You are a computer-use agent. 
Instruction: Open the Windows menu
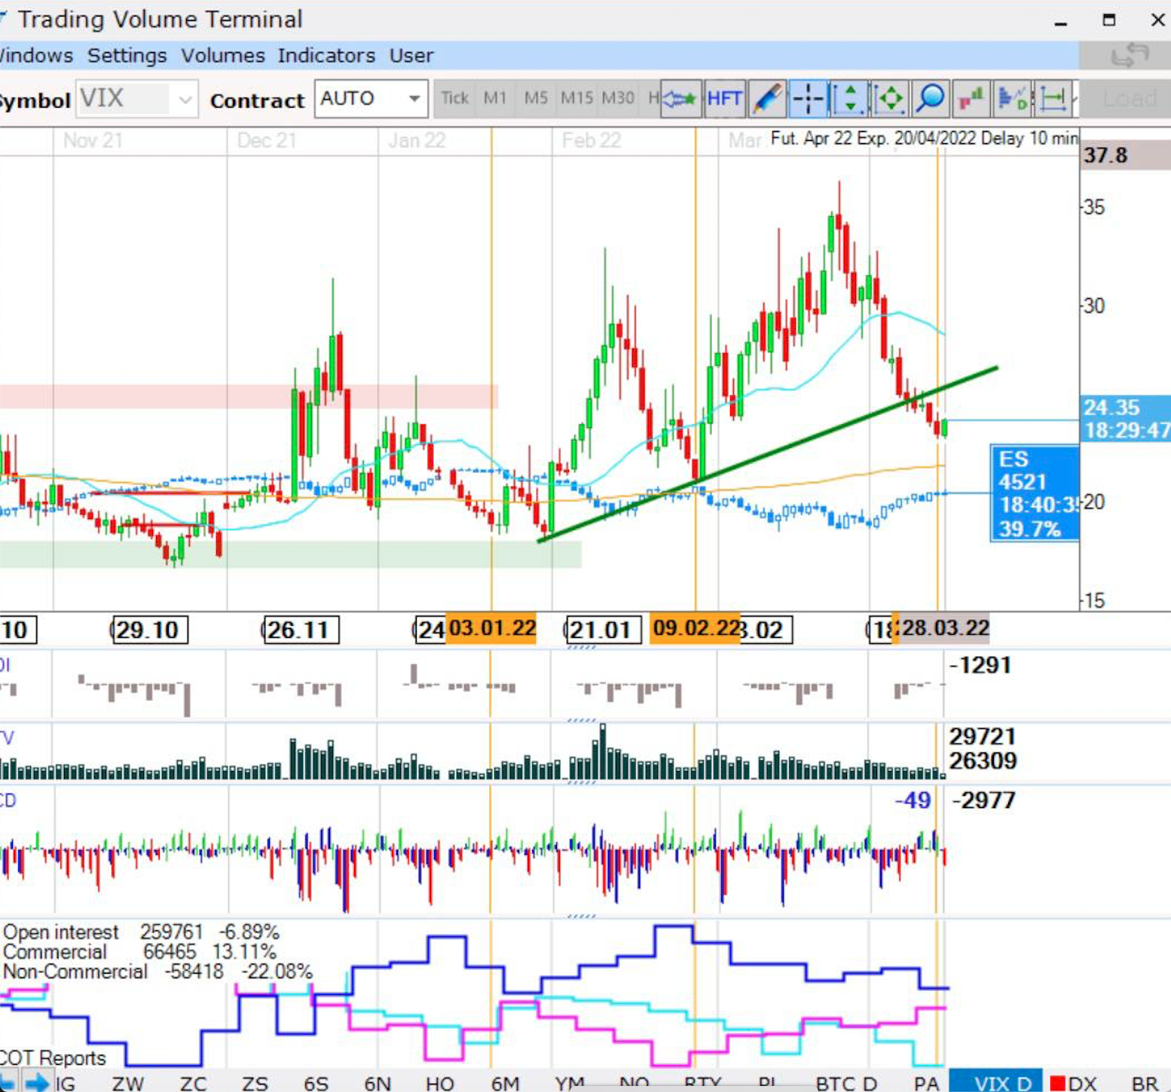35,56
